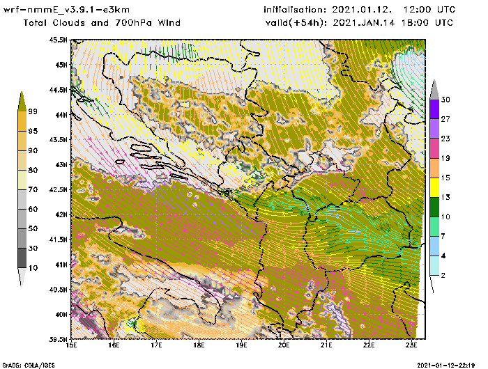This screenshot has height=369, width=488.
Task: Click the 40.5N latitude label
Action: click(58, 290)
